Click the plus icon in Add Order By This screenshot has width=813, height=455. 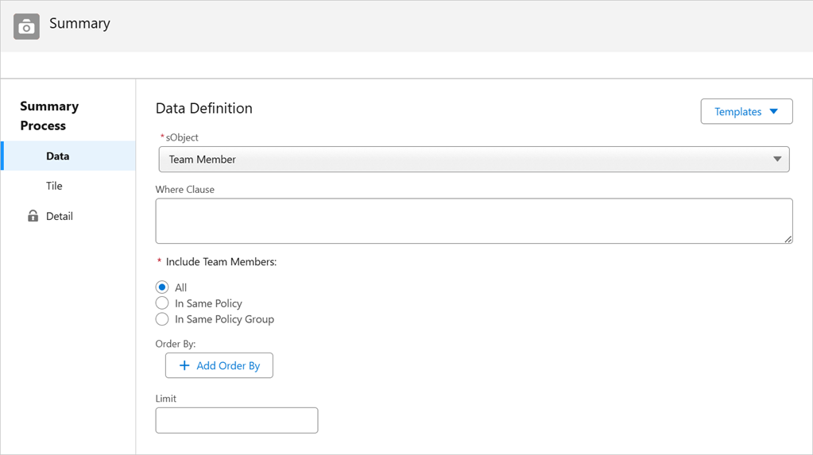pos(184,365)
